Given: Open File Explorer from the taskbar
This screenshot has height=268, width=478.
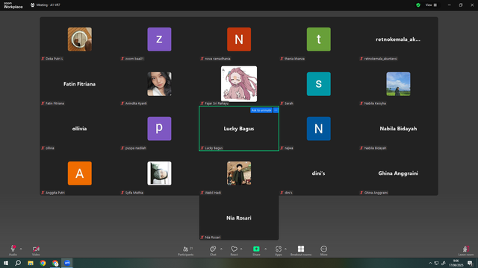Looking at the screenshot, I should [31, 263].
